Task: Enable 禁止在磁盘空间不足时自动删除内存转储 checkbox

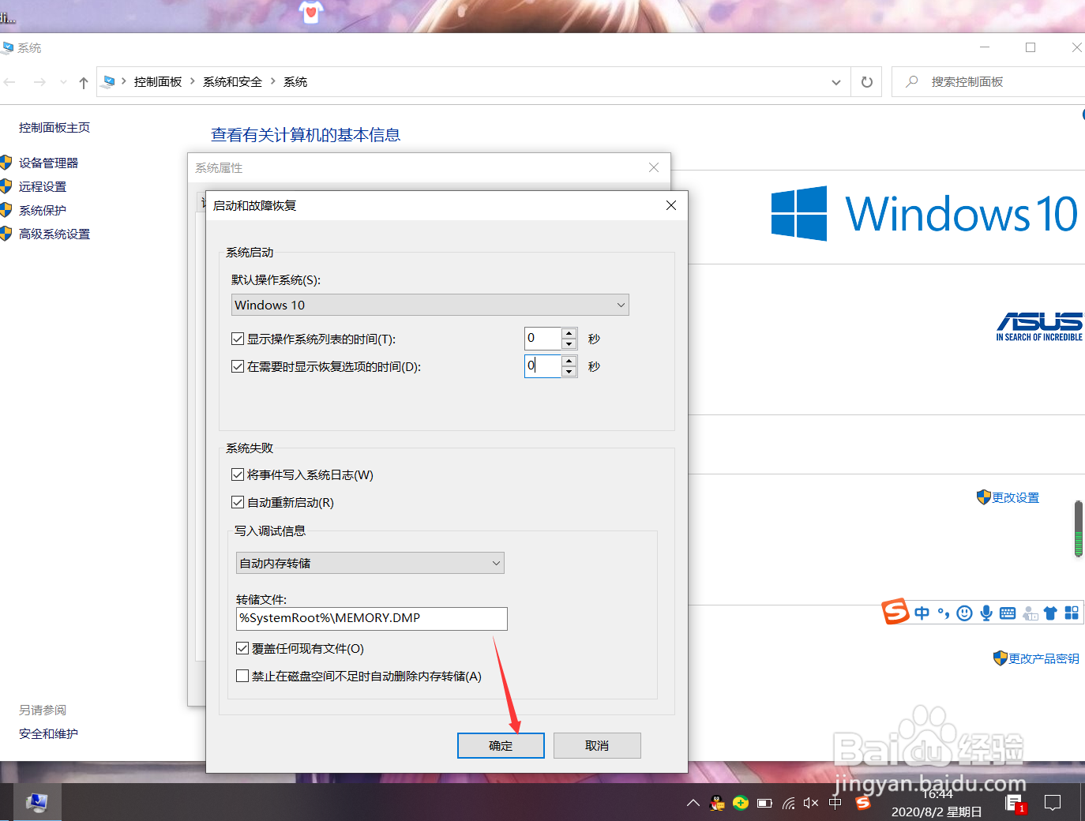Action: tap(242, 676)
